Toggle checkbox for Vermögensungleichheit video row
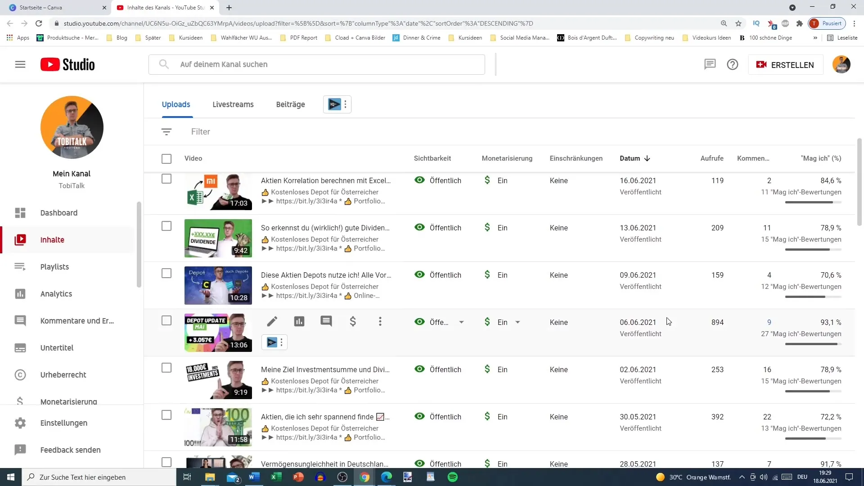The width and height of the screenshot is (864, 486). [167, 463]
